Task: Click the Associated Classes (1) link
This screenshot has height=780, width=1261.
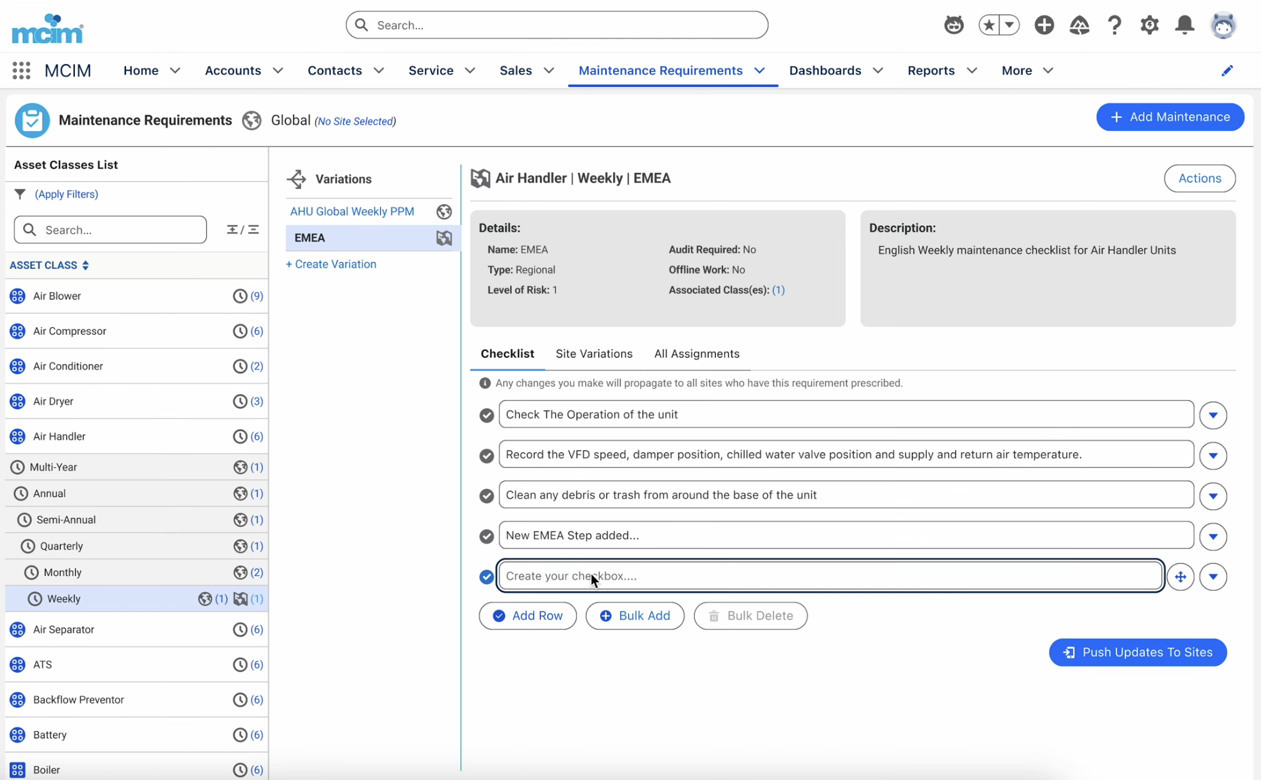Action: pos(778,290)
